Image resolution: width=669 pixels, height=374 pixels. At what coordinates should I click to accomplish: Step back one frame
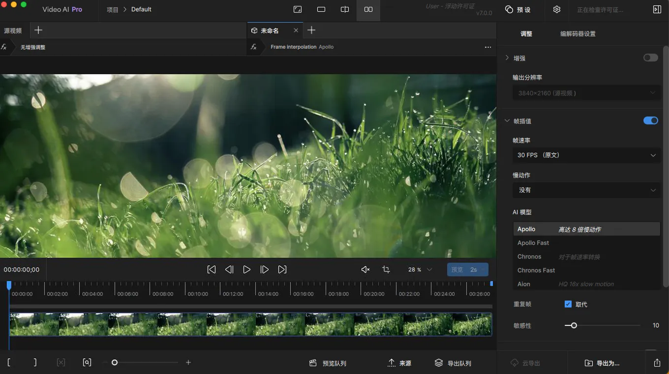pos(229,269)
